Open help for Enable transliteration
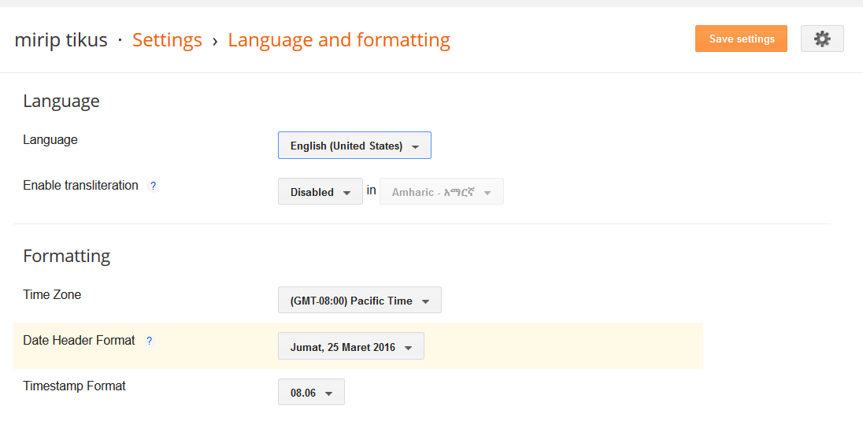The width and height of the screenshot is (863, 421). [154, 186]
